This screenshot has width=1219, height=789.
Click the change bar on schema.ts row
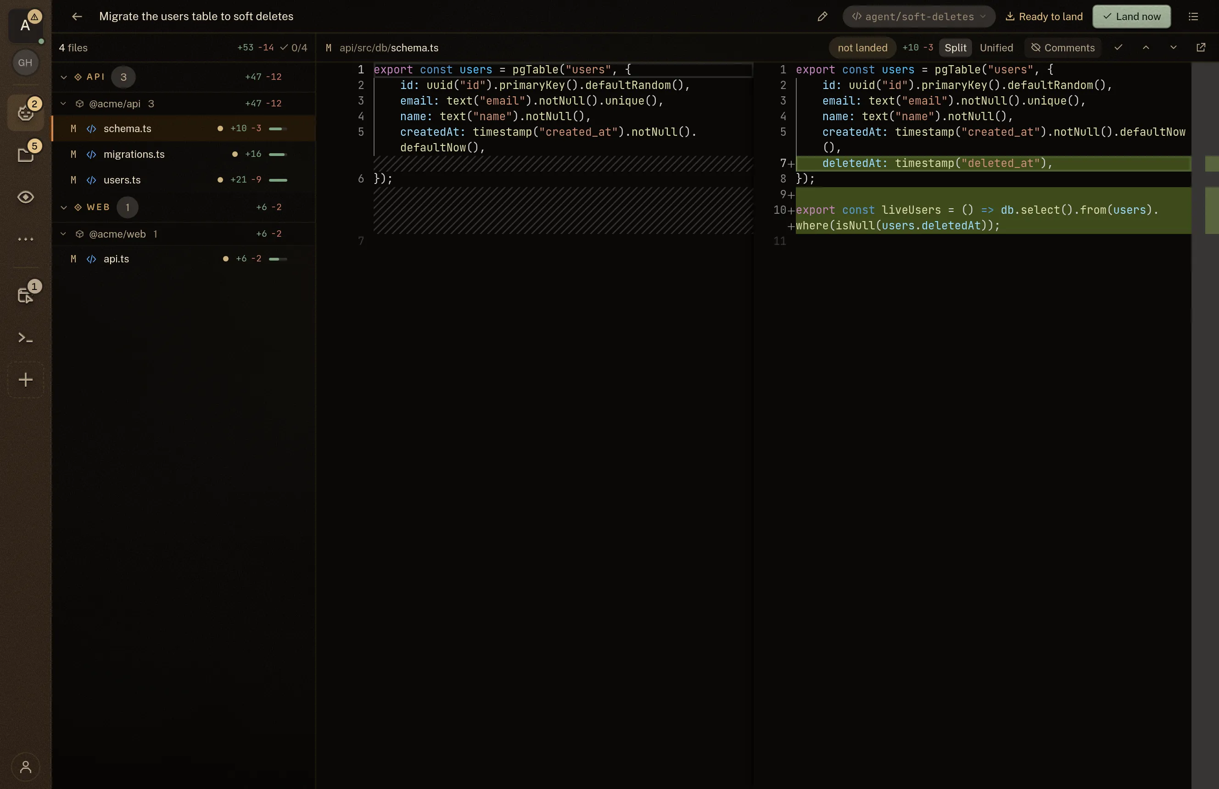[278, 129]
